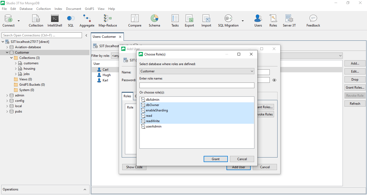Collapse the connection tree side panel

(x=86, y=35)
